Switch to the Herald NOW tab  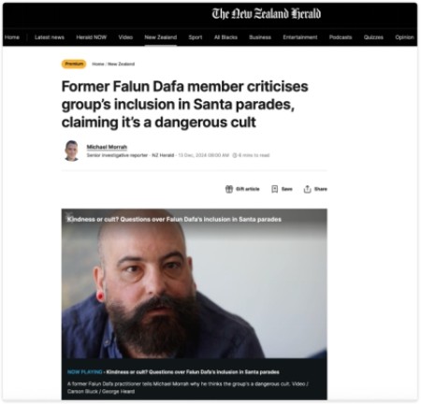click(x=92, y=37)
